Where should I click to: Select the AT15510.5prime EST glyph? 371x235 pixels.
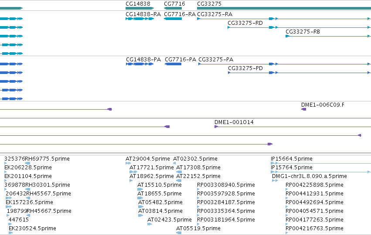point(140,189)
